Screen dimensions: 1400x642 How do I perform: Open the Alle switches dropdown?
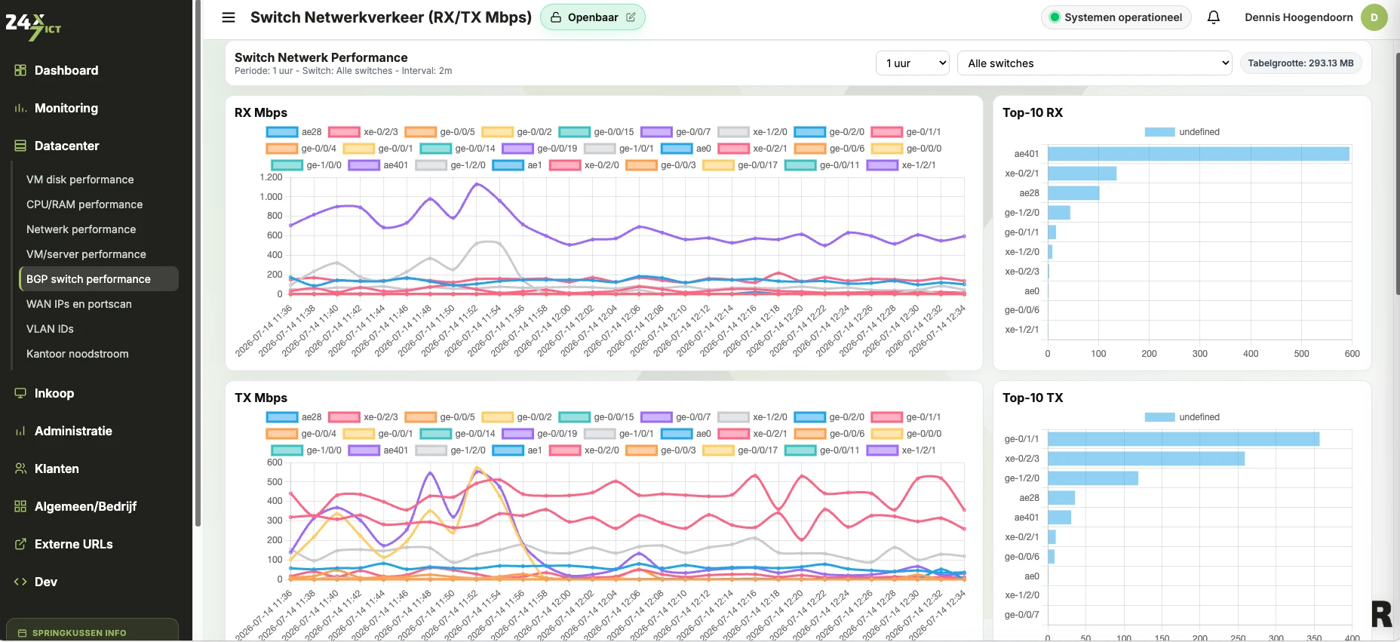1095,63
